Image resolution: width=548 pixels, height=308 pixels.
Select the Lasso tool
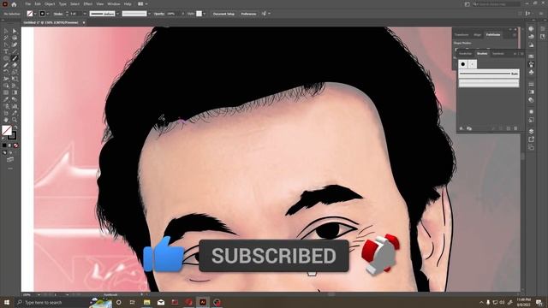coord(15,38)
